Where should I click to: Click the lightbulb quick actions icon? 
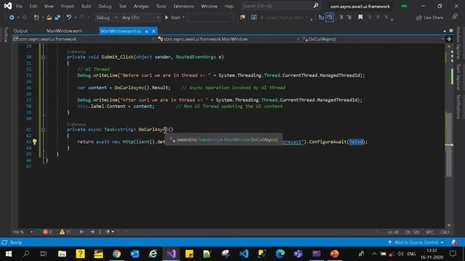(35, 142)
